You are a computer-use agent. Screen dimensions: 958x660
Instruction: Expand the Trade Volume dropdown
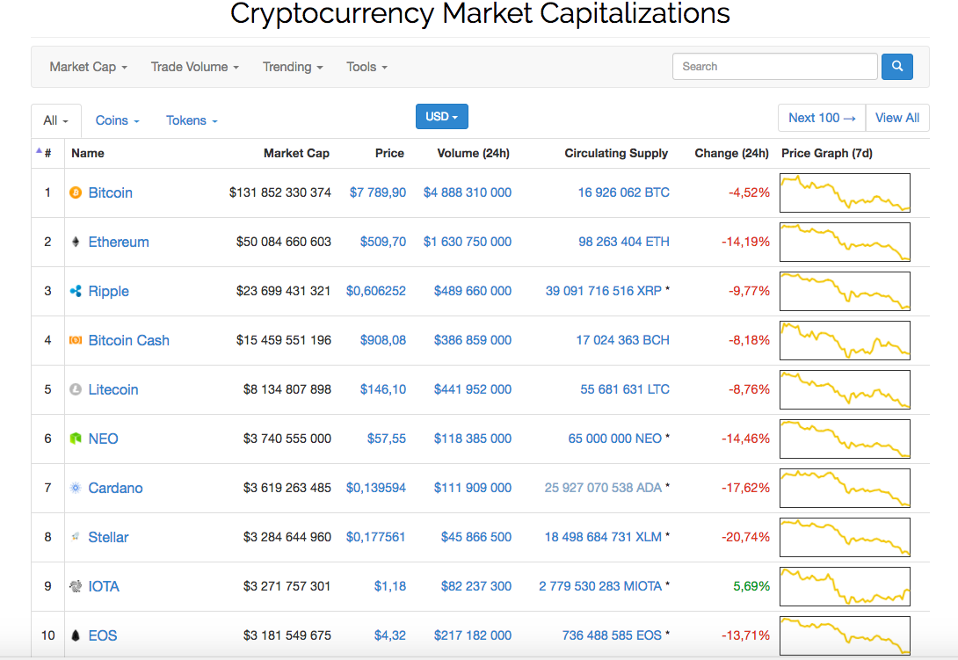pyautogui.click(x=194, y=67)
